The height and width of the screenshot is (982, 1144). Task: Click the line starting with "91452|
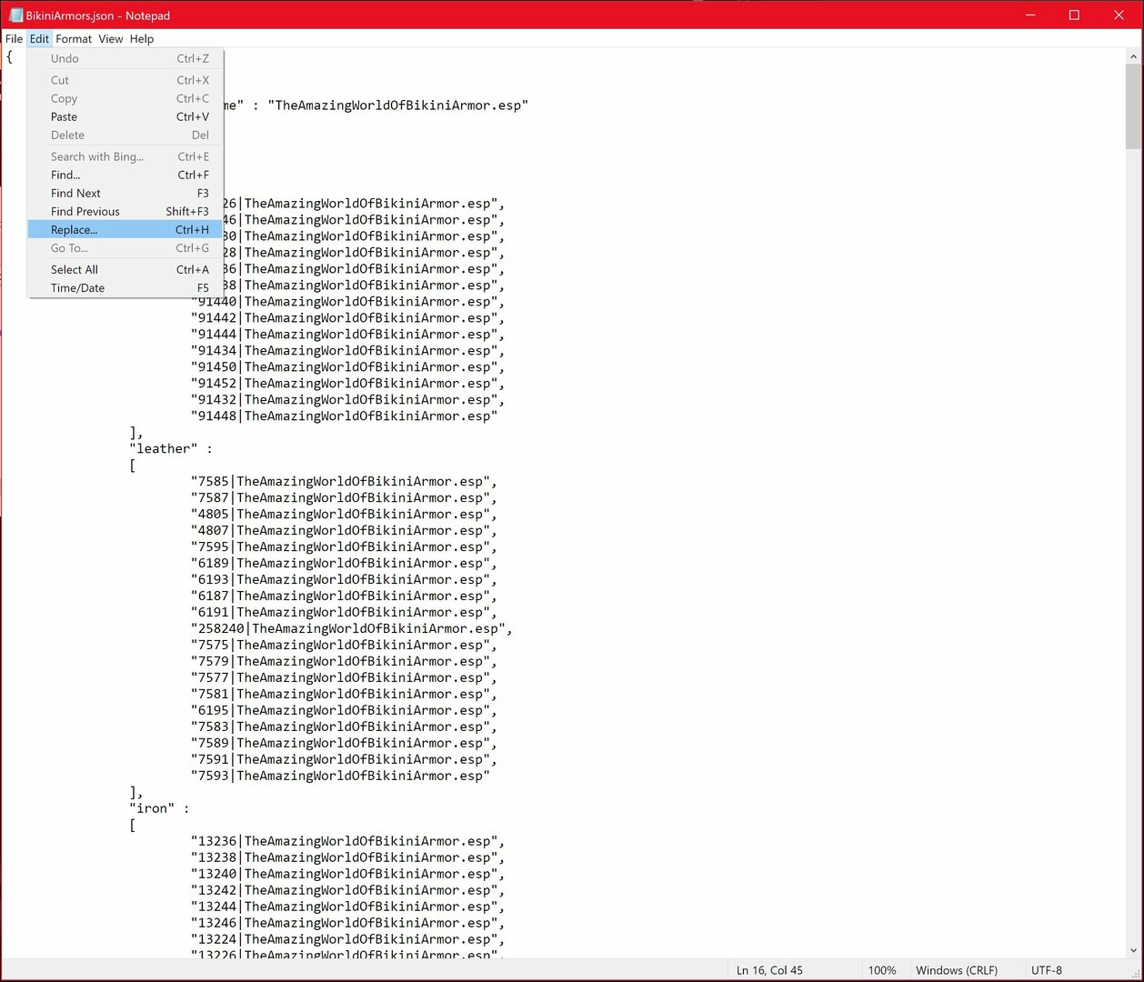(x=348, y=383)
